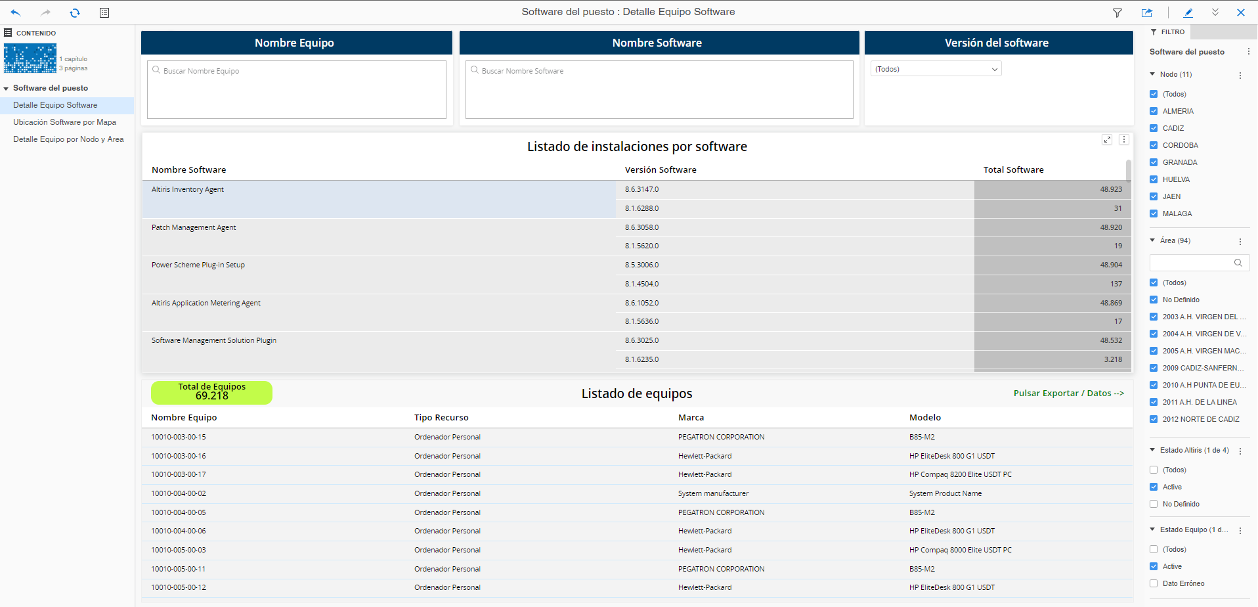Sort equipment list by Marca header
The image size is (1258, 607).
click(691, 417)
